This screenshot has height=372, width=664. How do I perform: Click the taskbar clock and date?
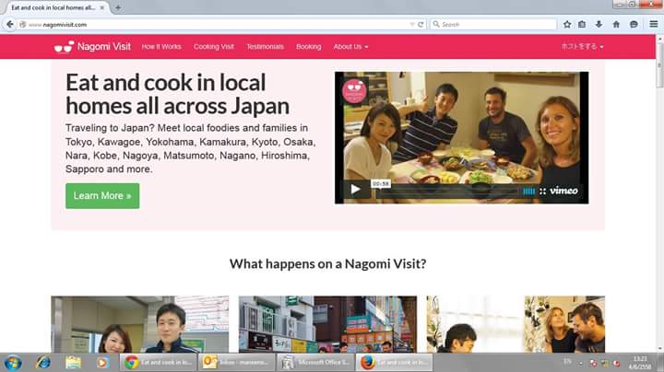click(x=640, y=363)
